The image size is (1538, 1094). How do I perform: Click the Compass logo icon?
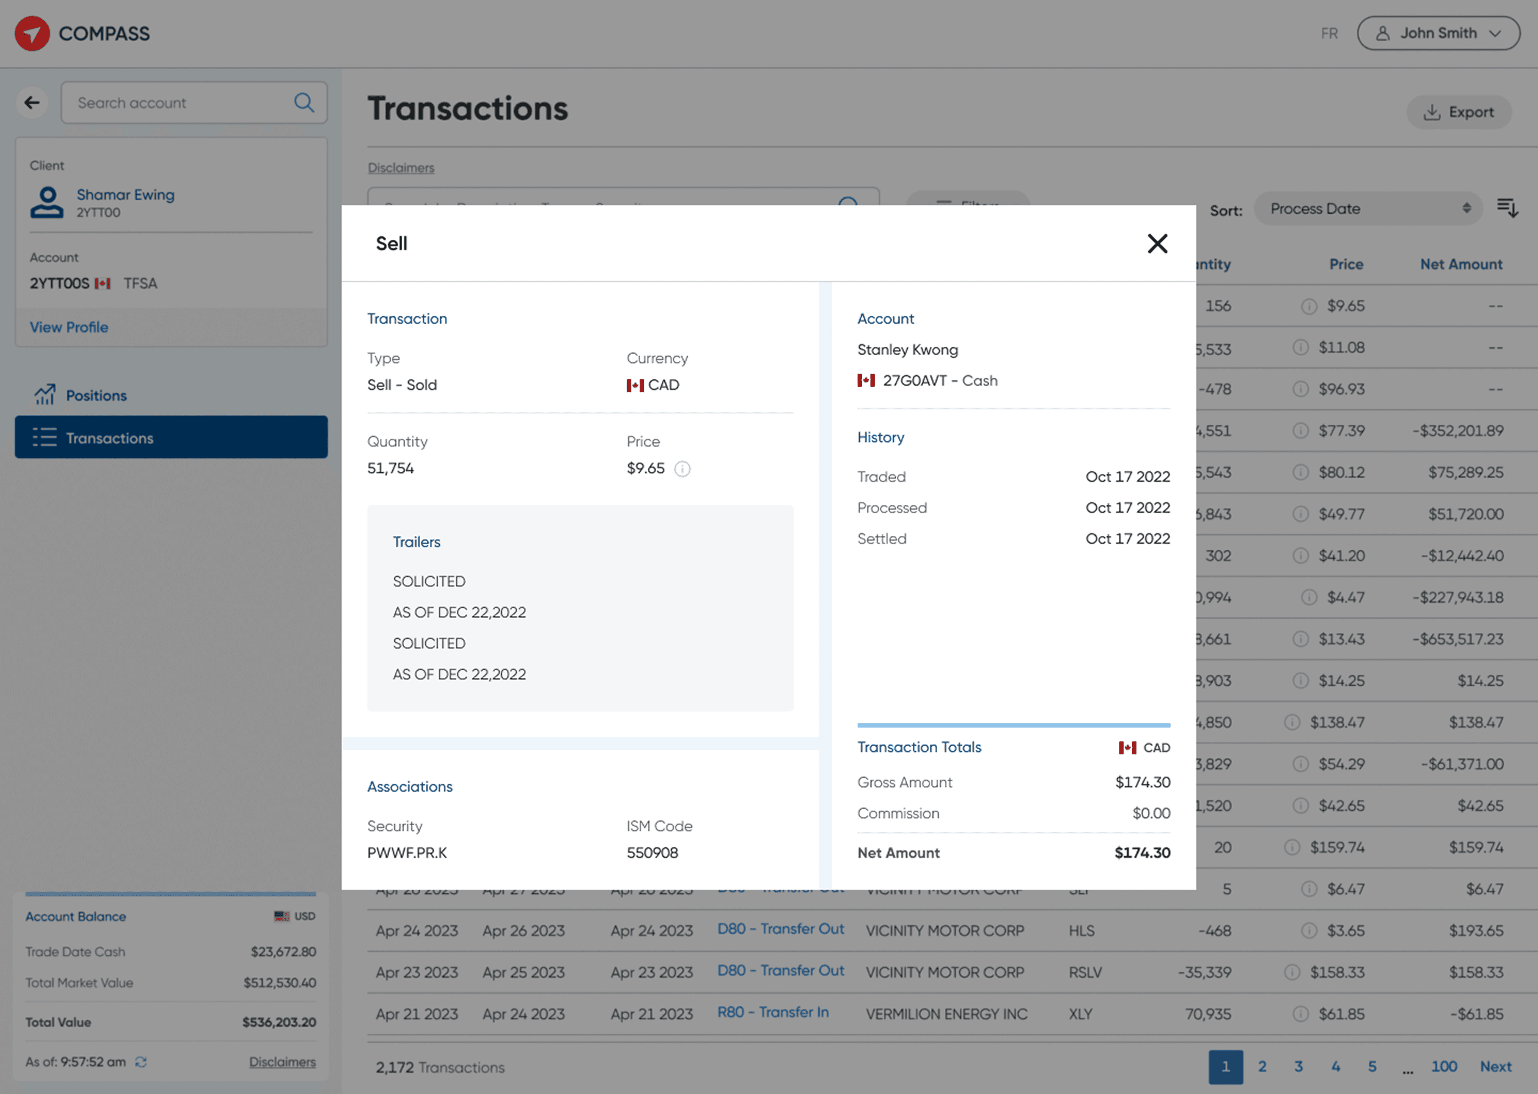[x=33, y=33]
